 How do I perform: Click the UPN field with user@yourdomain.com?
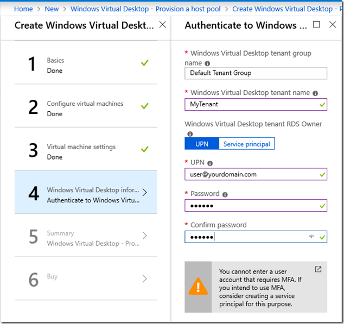[256, 174]
